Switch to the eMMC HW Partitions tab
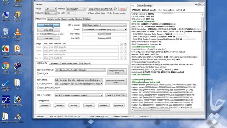Viewport: 227px width, 128px height. tap(70, 63)
